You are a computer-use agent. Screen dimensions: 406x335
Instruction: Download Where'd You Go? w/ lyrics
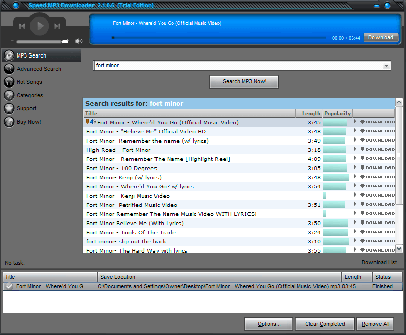[378, 186]
